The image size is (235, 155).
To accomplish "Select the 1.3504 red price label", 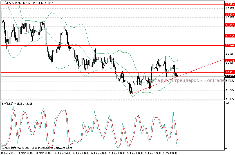I will [x=230, y=61].
